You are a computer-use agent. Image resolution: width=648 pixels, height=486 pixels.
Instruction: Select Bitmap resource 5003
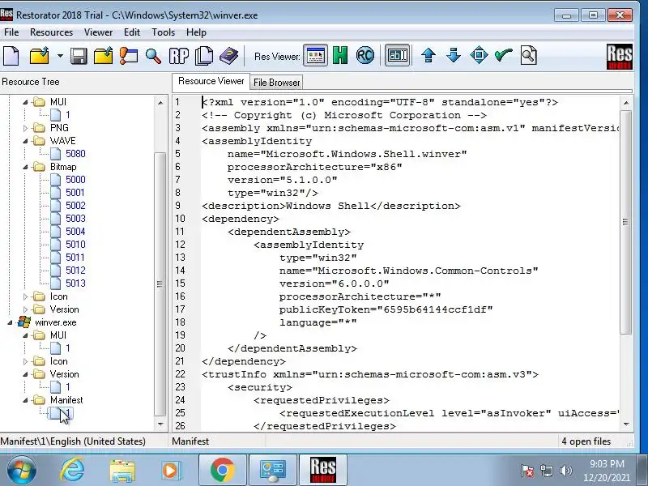coord(75,219)
